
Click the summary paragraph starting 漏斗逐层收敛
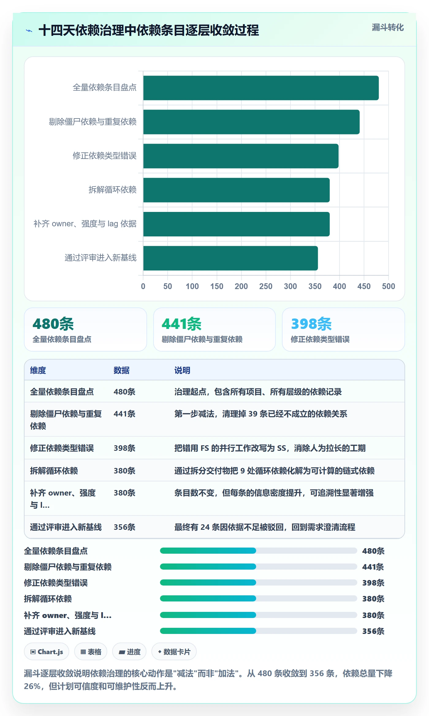tap(208, 680)
